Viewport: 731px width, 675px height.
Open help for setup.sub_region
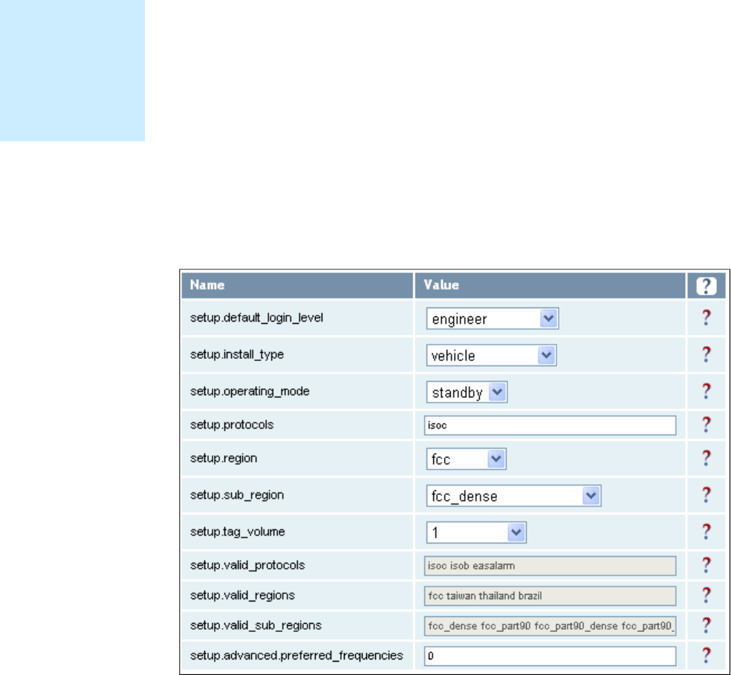706,495
